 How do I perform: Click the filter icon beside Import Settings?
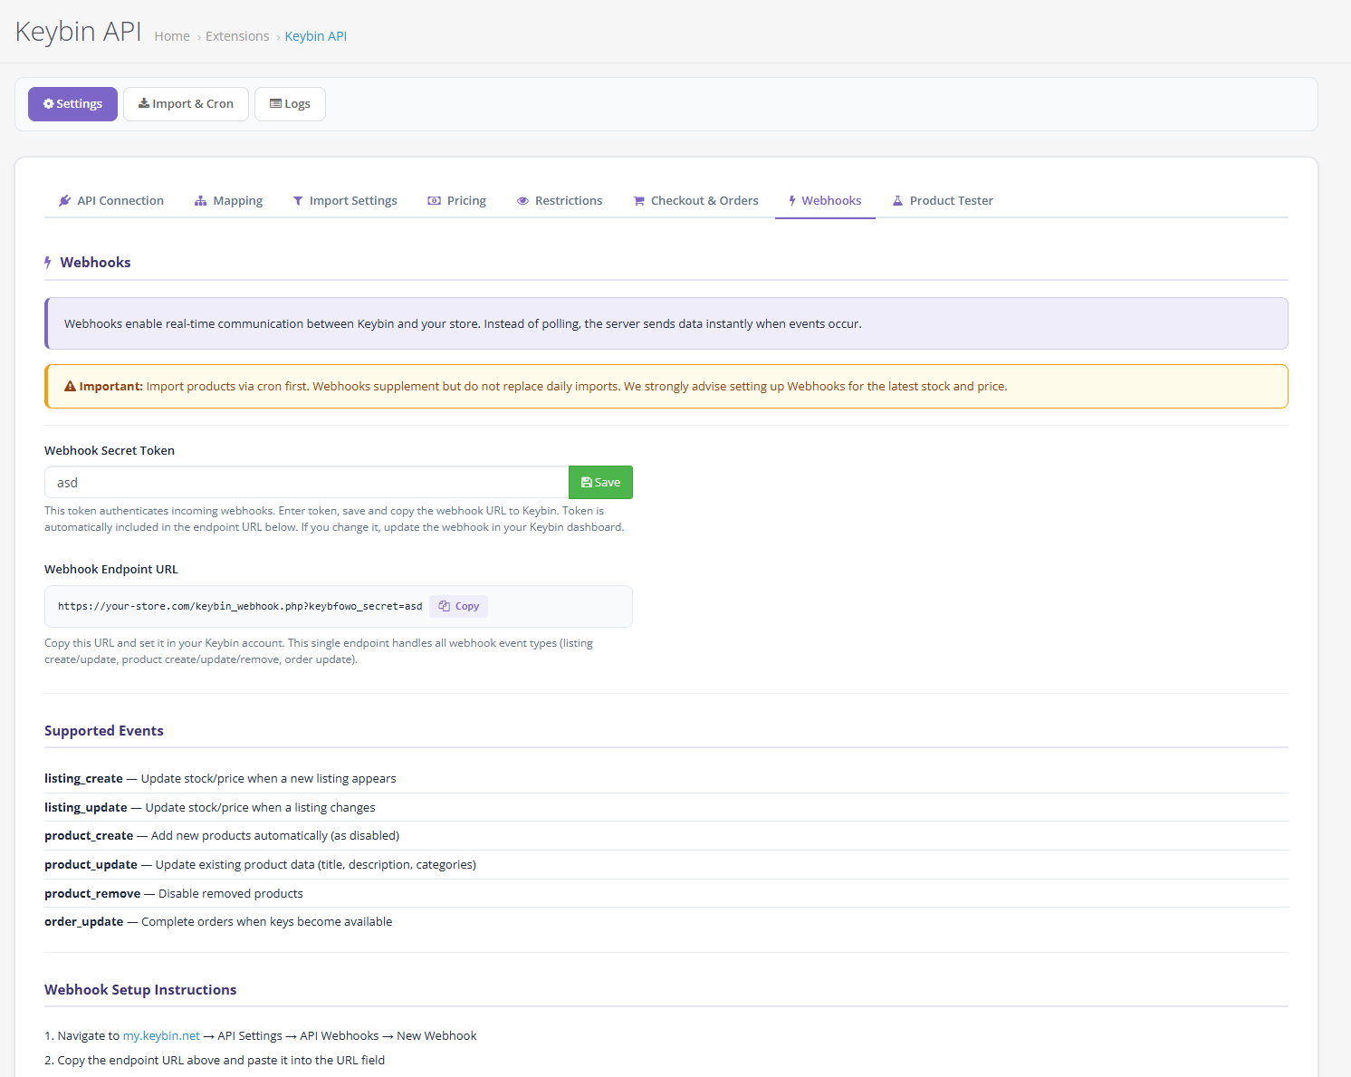298,201
